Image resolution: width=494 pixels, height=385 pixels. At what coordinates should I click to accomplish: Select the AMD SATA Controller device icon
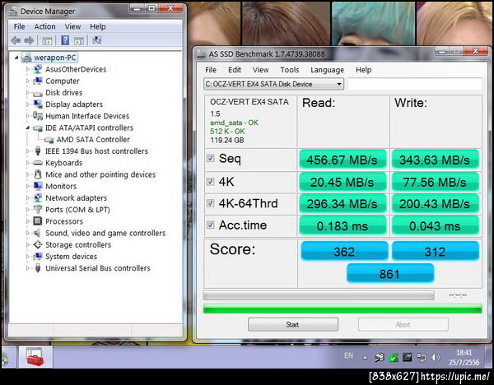click(49, 140)
